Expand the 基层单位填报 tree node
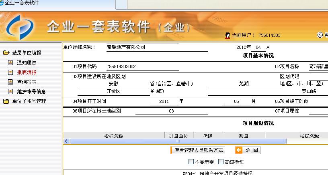This screenshot has height=175, width=328. (x=27, y=53)
